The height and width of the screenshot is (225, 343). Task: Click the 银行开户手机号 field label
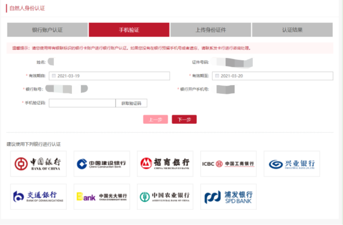pyautogui.click(x=194, y=89)
